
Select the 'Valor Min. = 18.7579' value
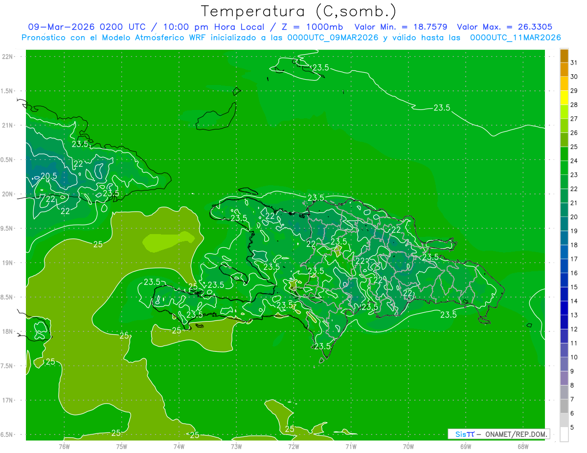(x=401, y=27)
